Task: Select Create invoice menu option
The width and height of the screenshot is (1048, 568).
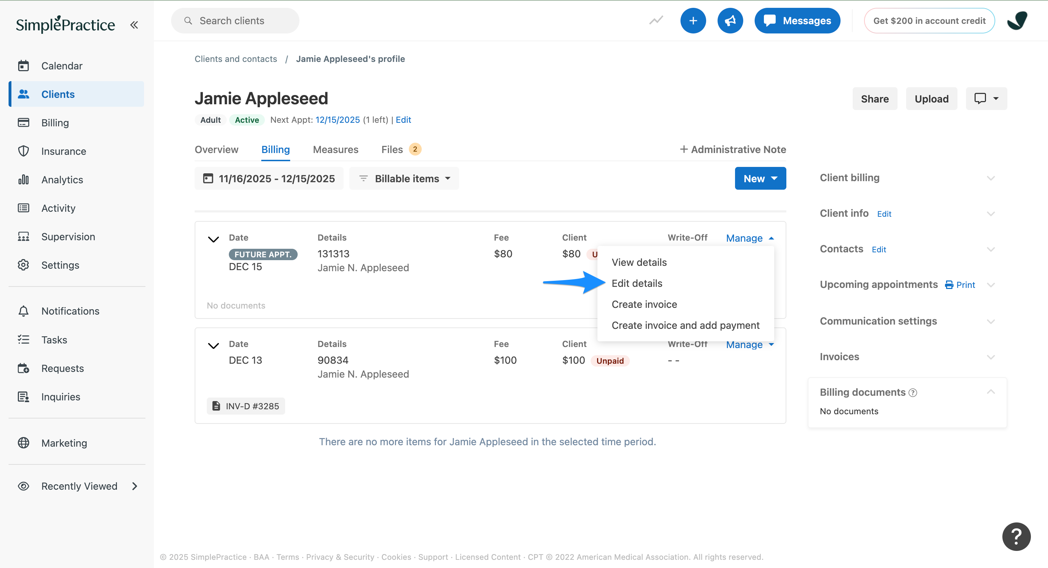Action: pyautogui.click(x=685, y=304)
